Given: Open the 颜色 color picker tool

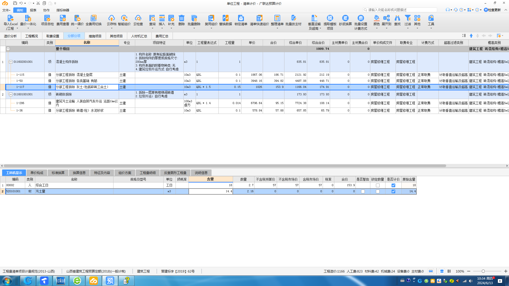Looking at the screenshot, I should (x=376, y=18).
